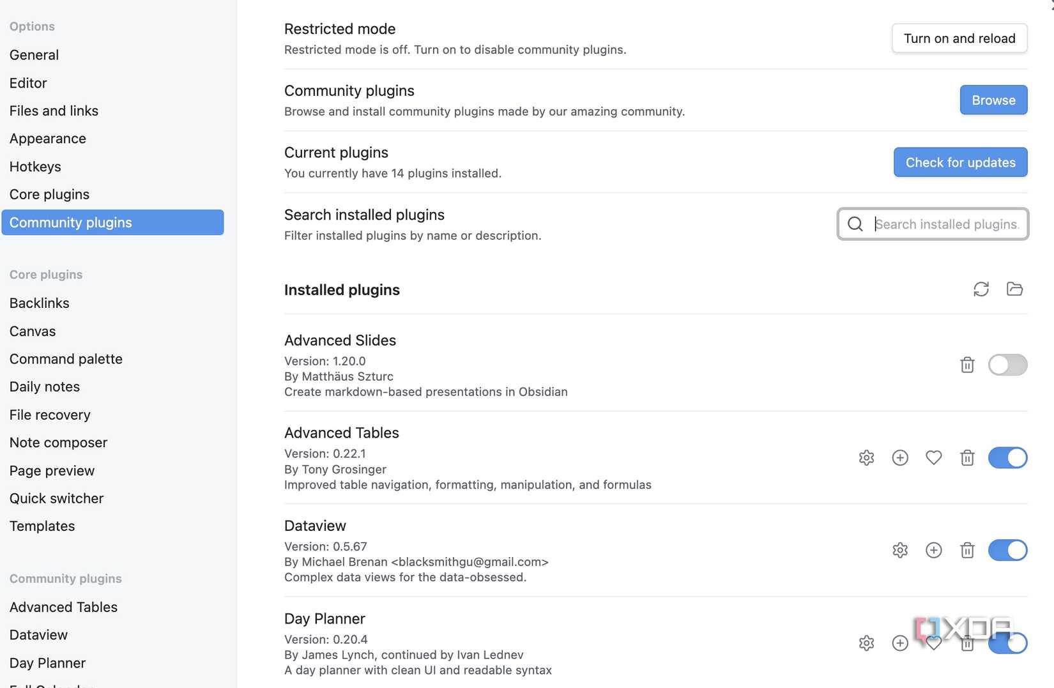1054x688 pixels.
Task: Go to the Appearance settings tab
Action: [x=47, y=139]
